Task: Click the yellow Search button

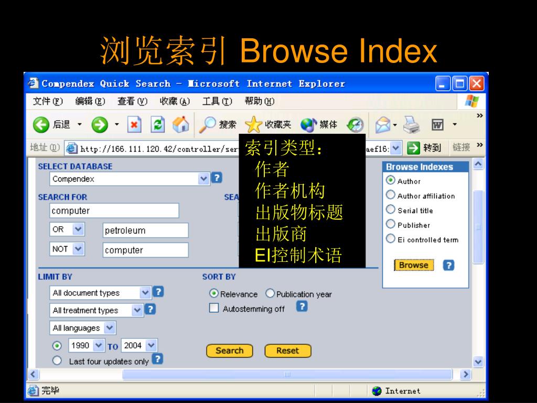Action: click(x=230, y=351)
